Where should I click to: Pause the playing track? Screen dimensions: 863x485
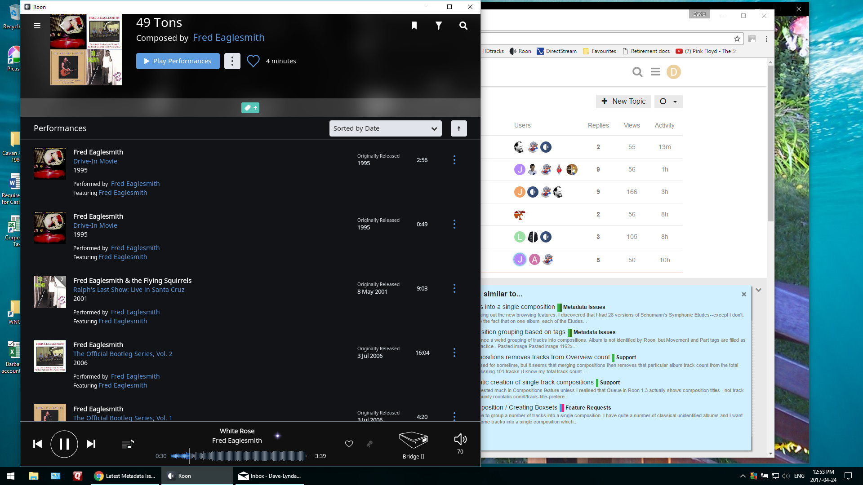tap(64, 444)
